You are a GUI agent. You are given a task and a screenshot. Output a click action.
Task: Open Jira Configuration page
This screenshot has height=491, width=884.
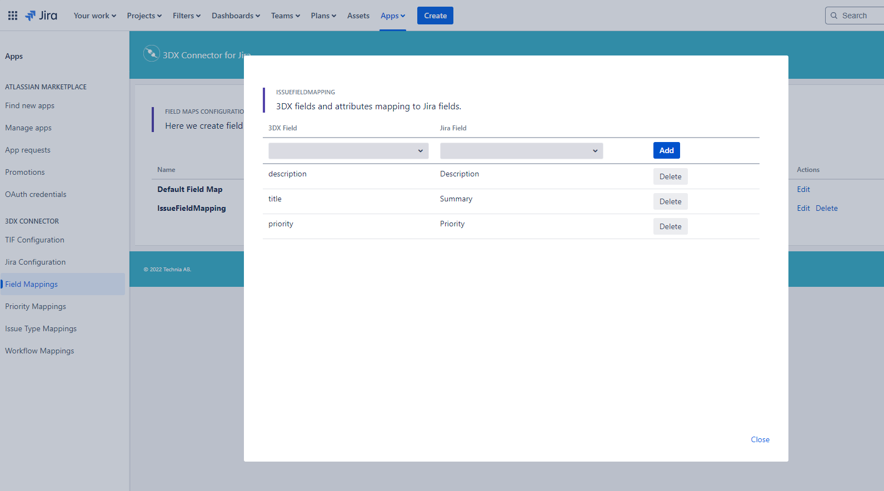point(36,262)
